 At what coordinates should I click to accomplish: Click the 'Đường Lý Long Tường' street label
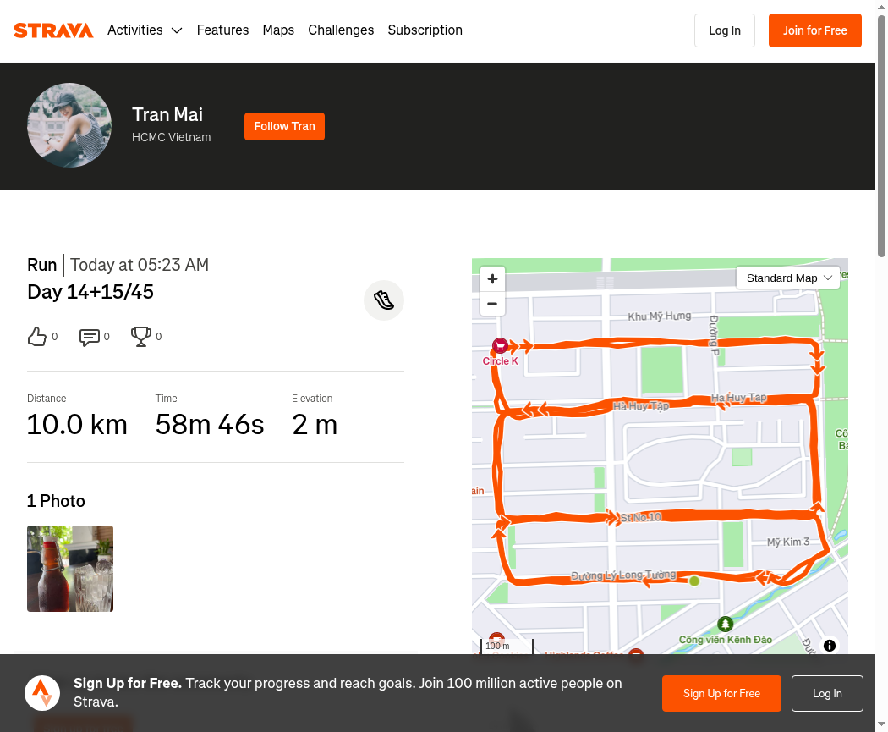[x=623, y=575]
